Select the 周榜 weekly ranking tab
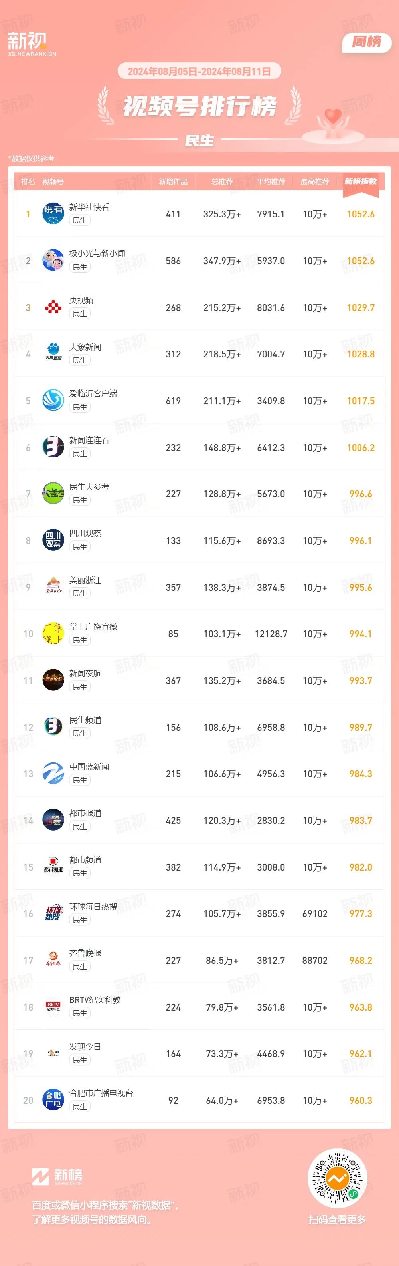The width and height of the screenshot is (399, 1266). (367, 42)
